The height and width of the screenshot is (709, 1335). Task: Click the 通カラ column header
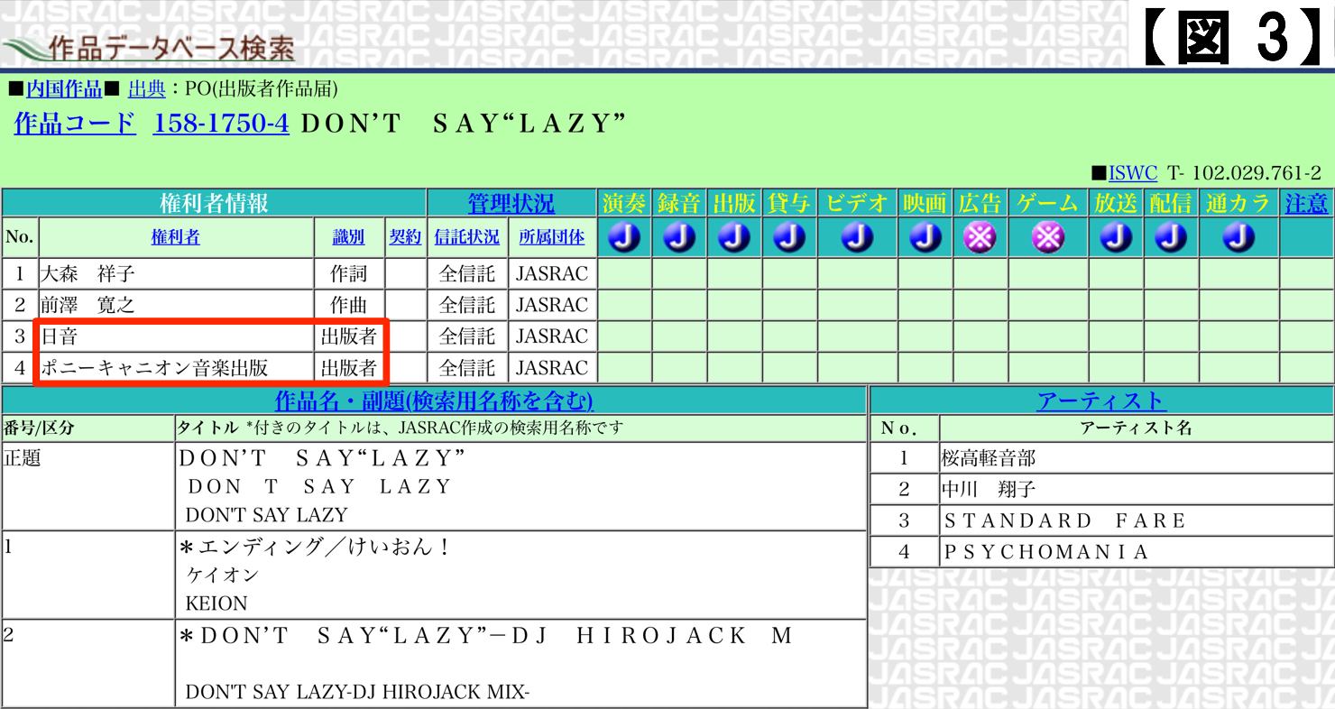(1239, 203)
